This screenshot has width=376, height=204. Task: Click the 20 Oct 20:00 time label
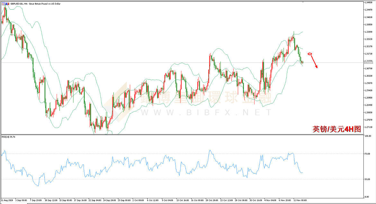(x=212, y=200)
